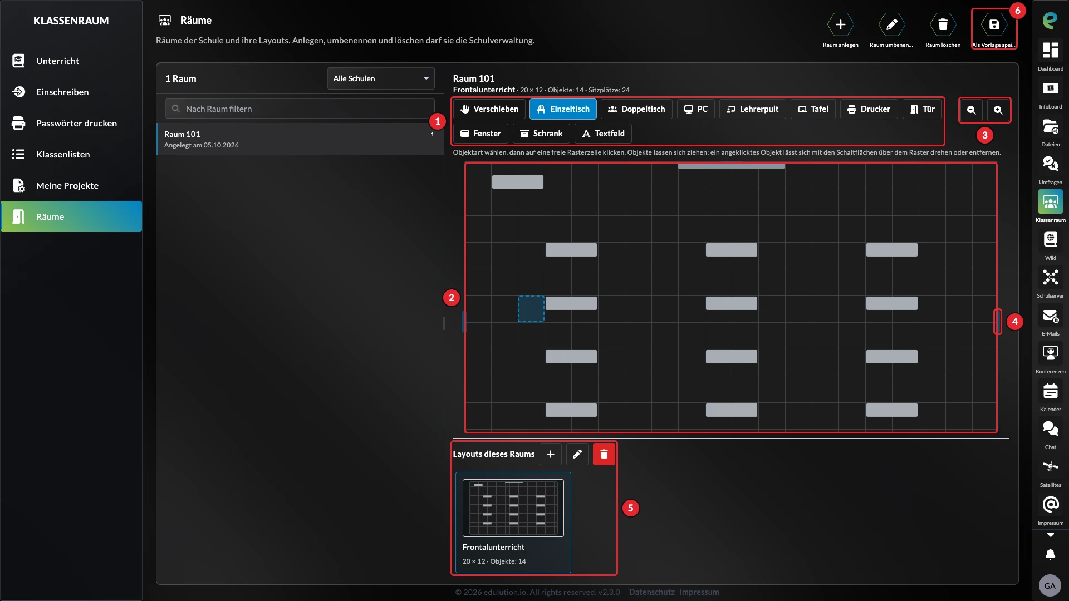
Task: Select the Lehrerpult object type
Action: (753, 109)
